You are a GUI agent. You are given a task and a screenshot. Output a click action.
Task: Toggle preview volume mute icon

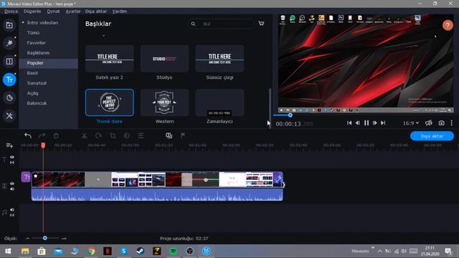[x=429, y=123]
